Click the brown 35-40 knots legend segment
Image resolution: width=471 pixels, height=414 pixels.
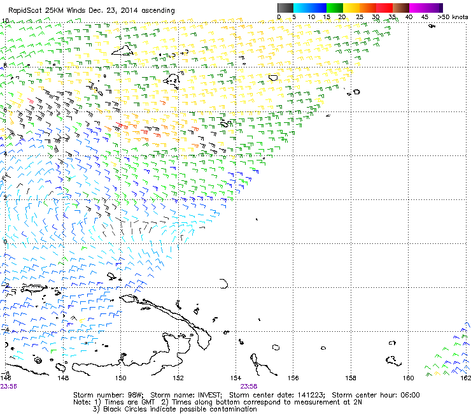pyautogui.click(x=401, y=8)
